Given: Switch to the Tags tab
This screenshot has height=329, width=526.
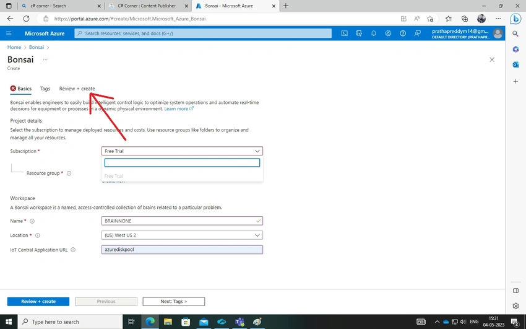Looking at the screenshot, I should coord(45,89).
